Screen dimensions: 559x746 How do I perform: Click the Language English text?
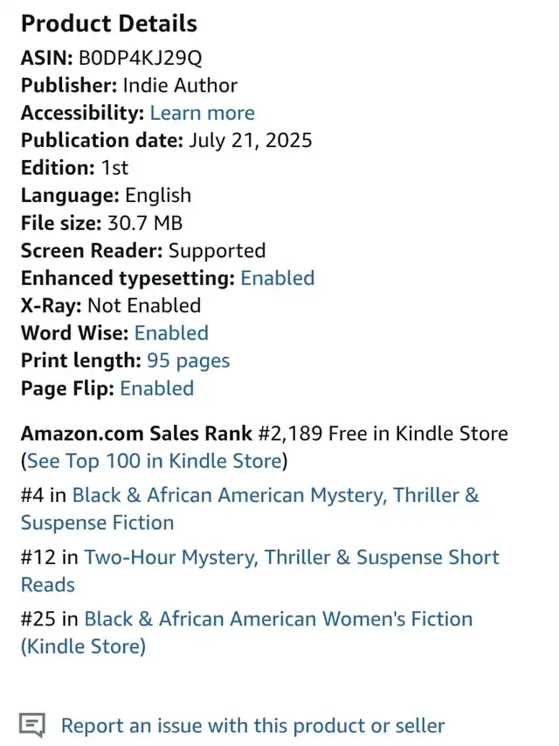pos(106,196)
